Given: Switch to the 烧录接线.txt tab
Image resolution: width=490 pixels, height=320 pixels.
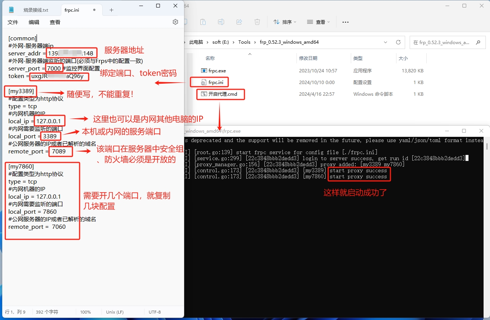Looking at the screenshot, I should tap(36, 10).
